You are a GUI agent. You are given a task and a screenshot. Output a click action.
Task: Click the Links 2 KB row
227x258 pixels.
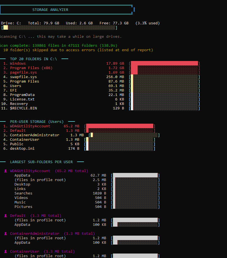pos(87,189)
